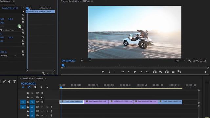Open Program monitor panel menu
The width and height of the screenshot is (210, 118).
92,1
